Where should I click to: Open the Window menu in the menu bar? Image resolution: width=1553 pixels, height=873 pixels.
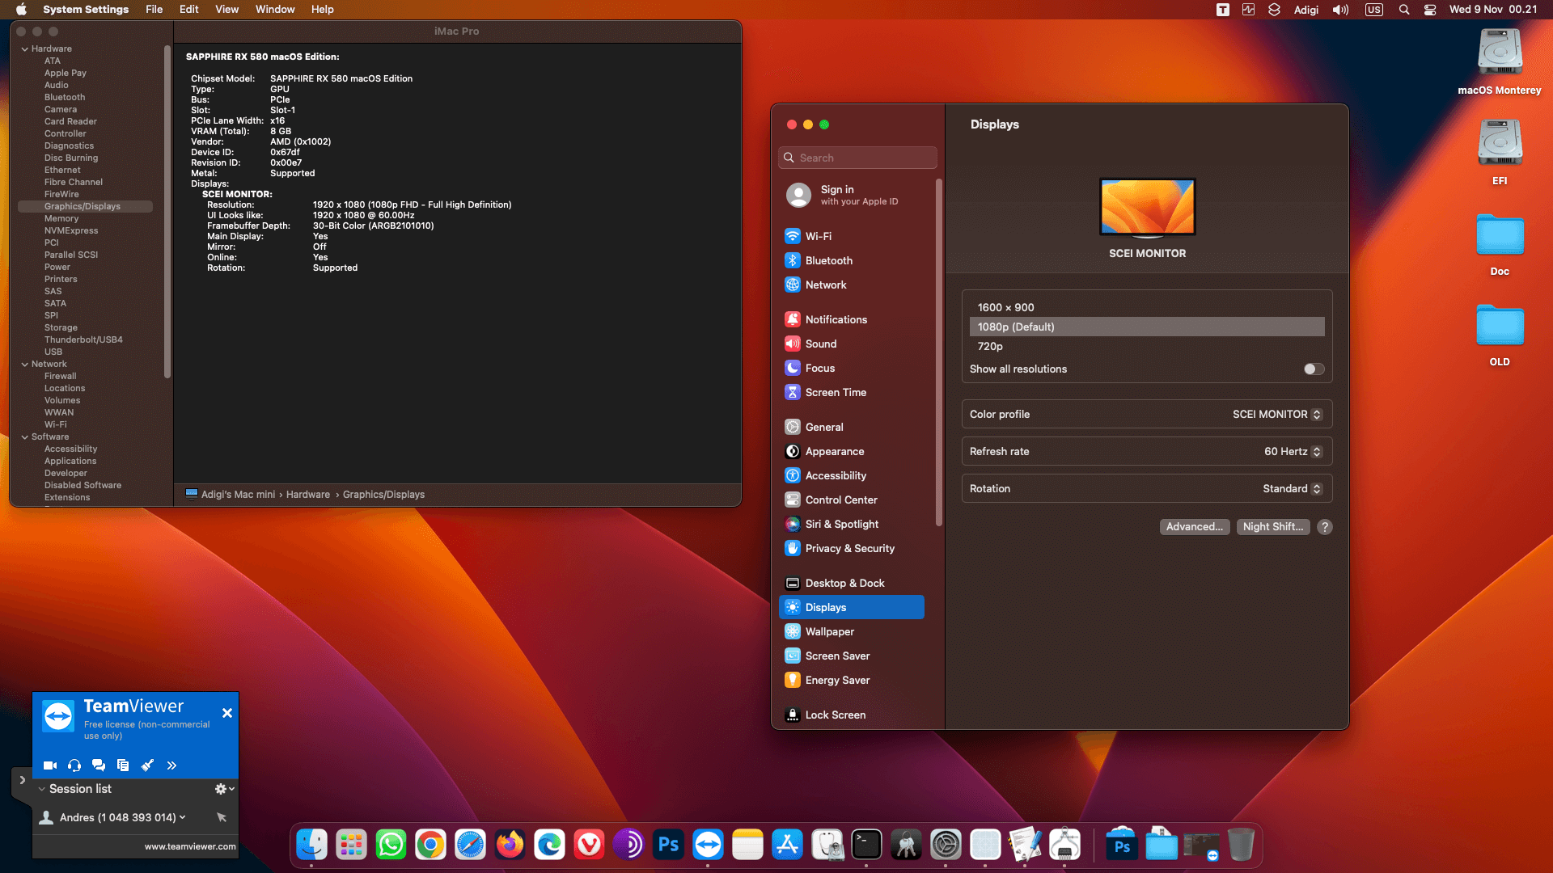click(x=274, y=9)
